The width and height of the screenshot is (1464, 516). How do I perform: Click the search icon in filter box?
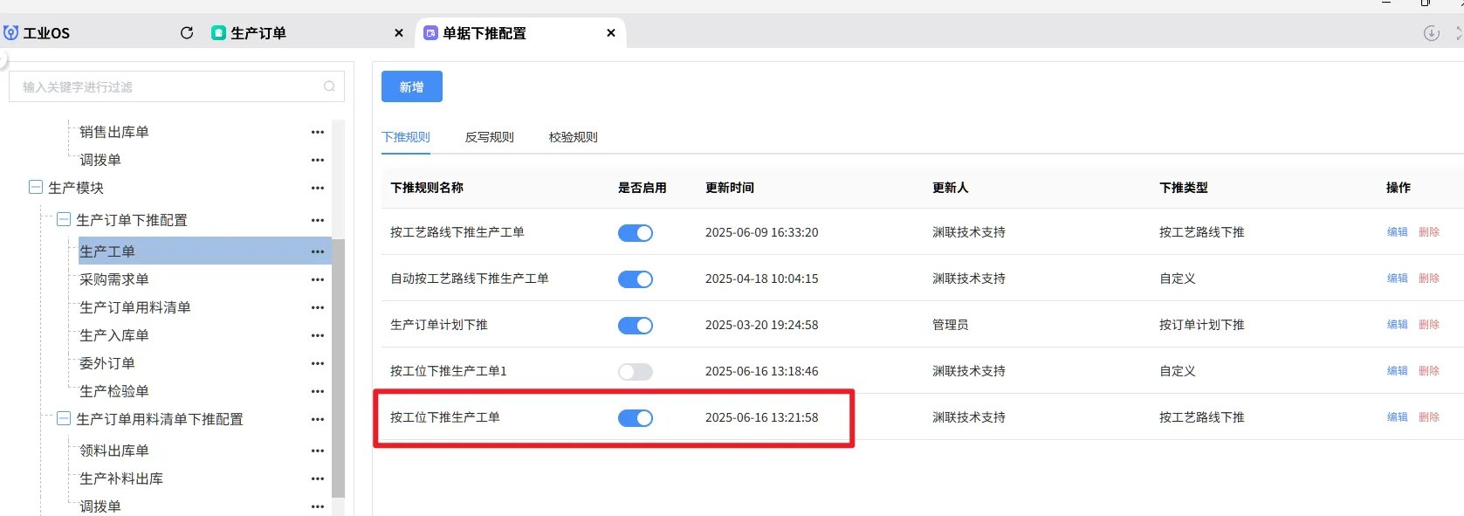click(x=329, y=86)
